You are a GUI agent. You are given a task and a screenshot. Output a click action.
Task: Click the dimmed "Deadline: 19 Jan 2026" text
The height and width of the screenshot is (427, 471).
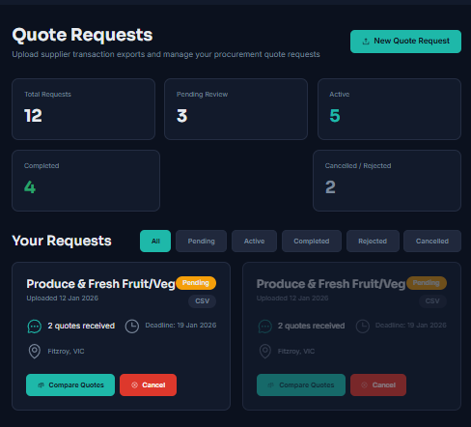point(411,326)
